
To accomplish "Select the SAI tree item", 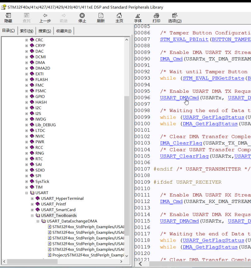I will click(x=39, y=164).
